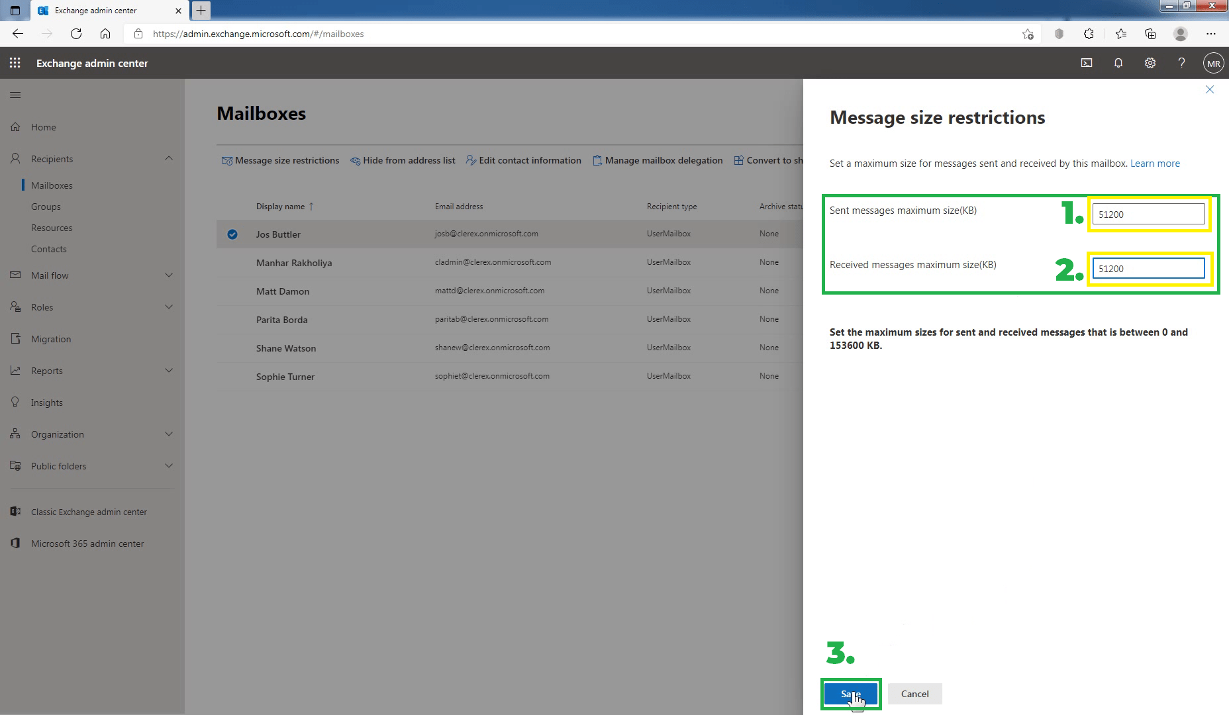Screen dimensions: 1229x715
Task: Select the Exchange admin center browser tab
Action: (95, 11)
